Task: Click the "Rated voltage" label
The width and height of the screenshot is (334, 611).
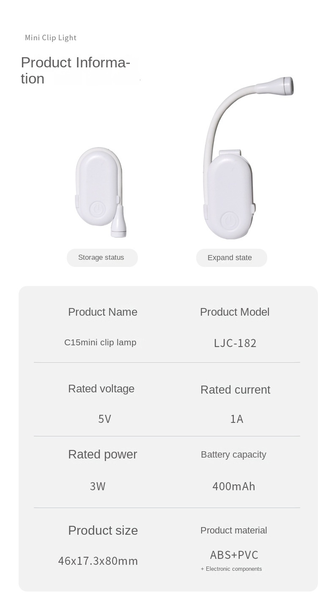Action: coord(101,389)
